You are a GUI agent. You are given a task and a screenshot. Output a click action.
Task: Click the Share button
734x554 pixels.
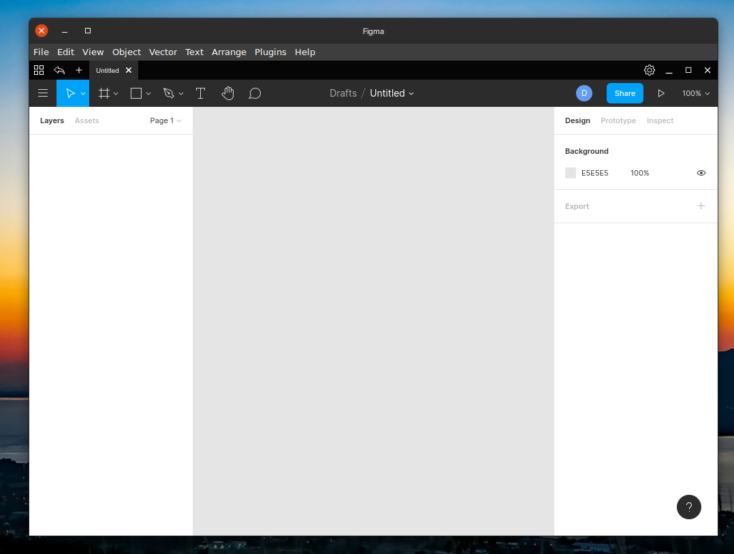[624, 93]
